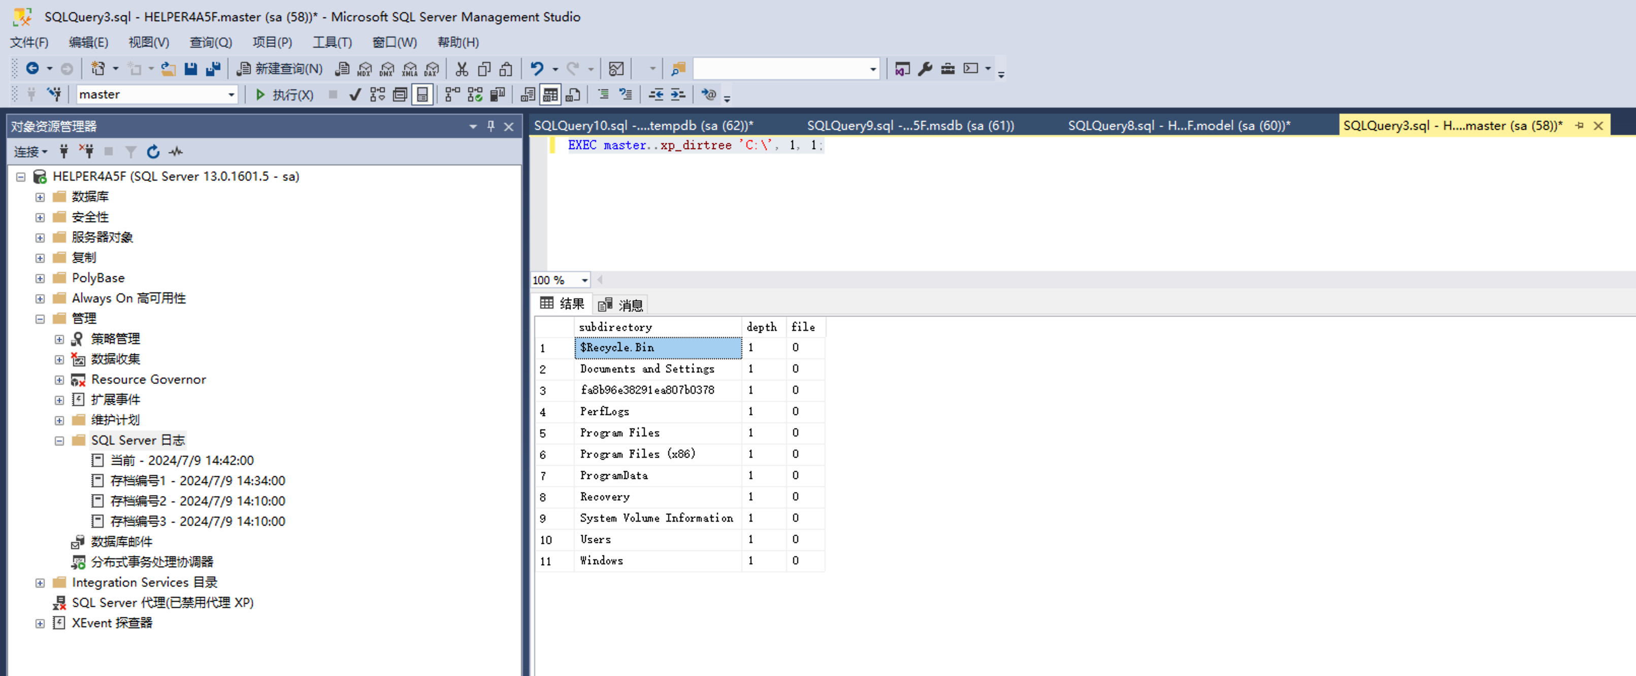Toggle auto-hide pin of Object Explorer
Image resolution: width=1636 pixels, height=676 pixels.
[x=490, y=126]
